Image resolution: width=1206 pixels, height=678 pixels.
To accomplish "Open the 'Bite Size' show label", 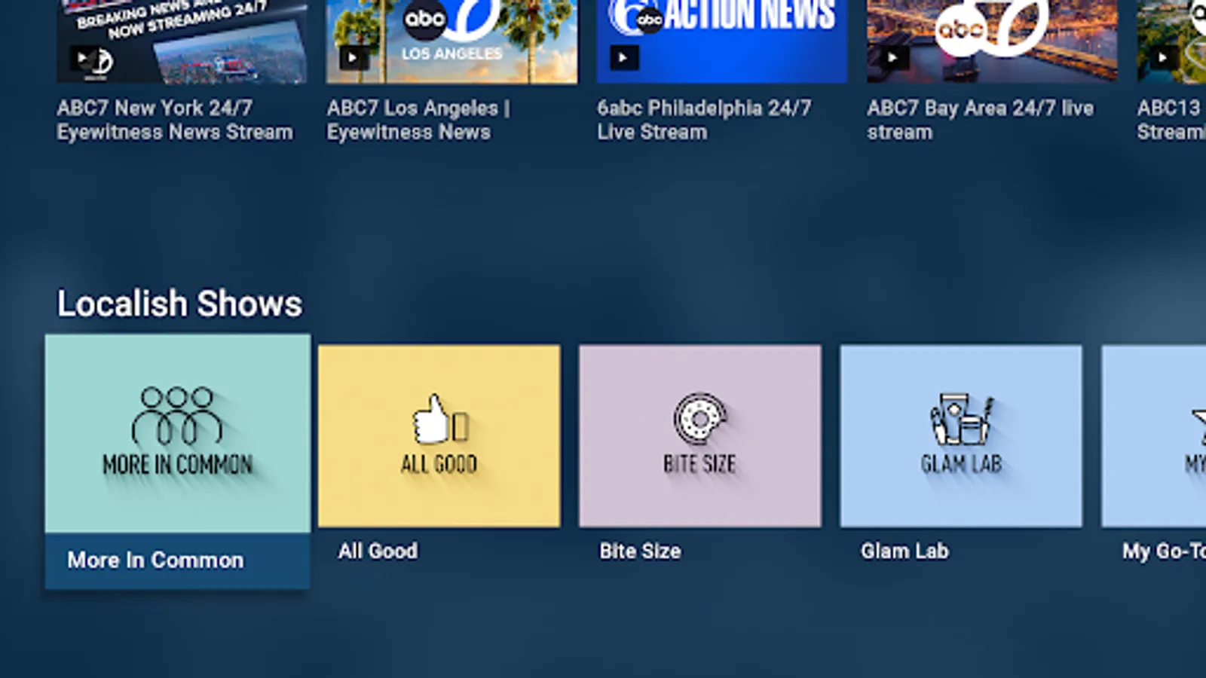I will pyautogui.click(x=640, y=551).
